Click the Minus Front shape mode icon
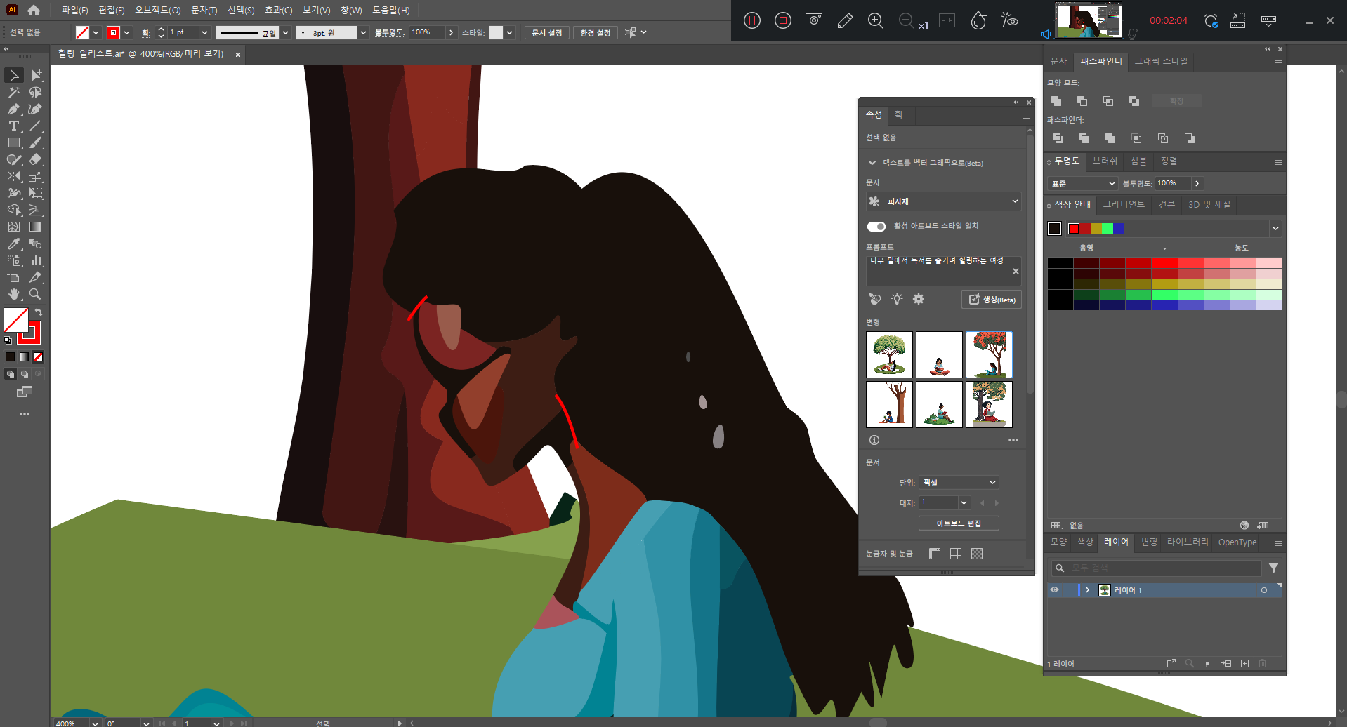 pyautogui.click(x=1082, y=101)
